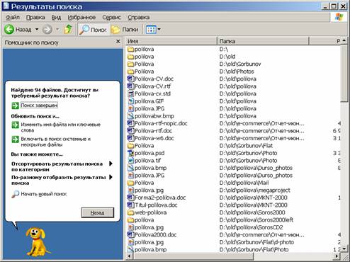This screenshot has height=262, width=350.
Task: Select the polilova.tif image icon
Action: tap(130, 161)
